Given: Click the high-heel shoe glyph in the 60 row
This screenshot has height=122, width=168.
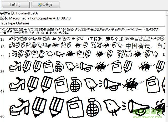Looking at the screenshot, I should (20, 107).
